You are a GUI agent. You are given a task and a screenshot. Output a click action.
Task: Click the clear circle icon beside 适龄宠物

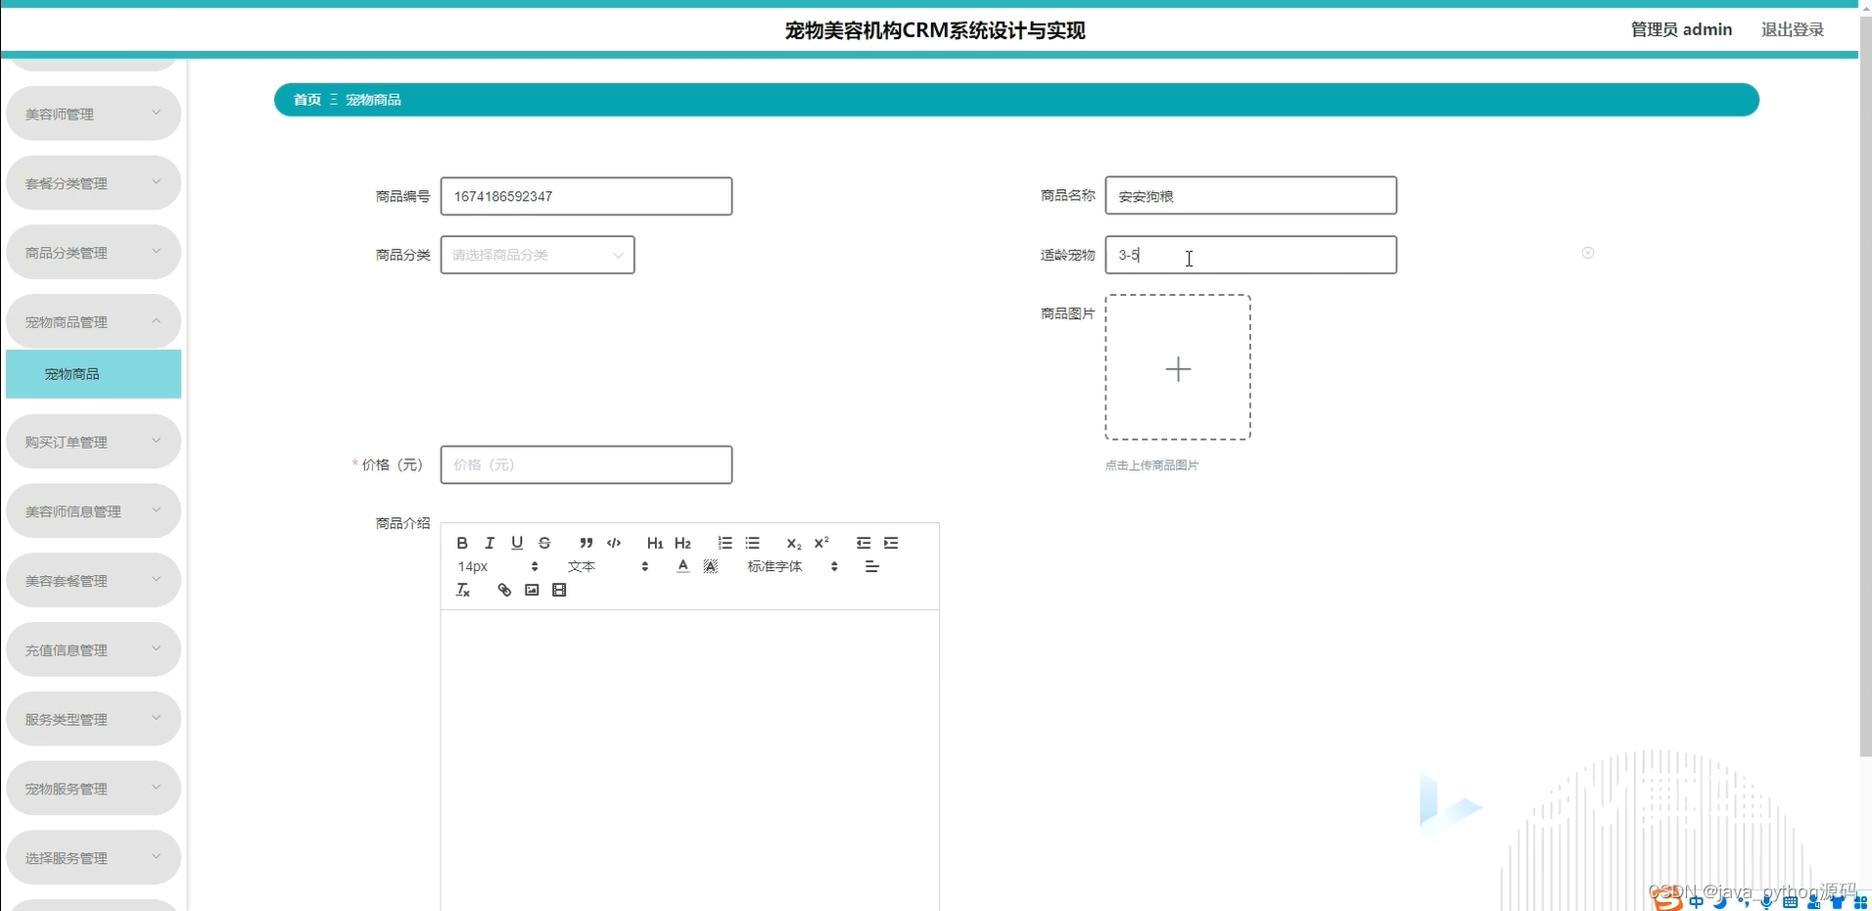pyautogui.click(x=1588, y=253)
